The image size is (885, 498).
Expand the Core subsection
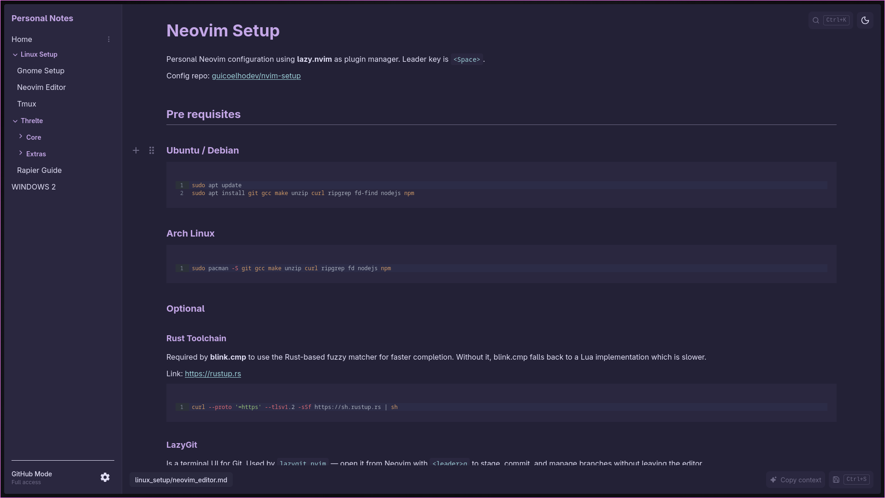(x=21, y=136)
